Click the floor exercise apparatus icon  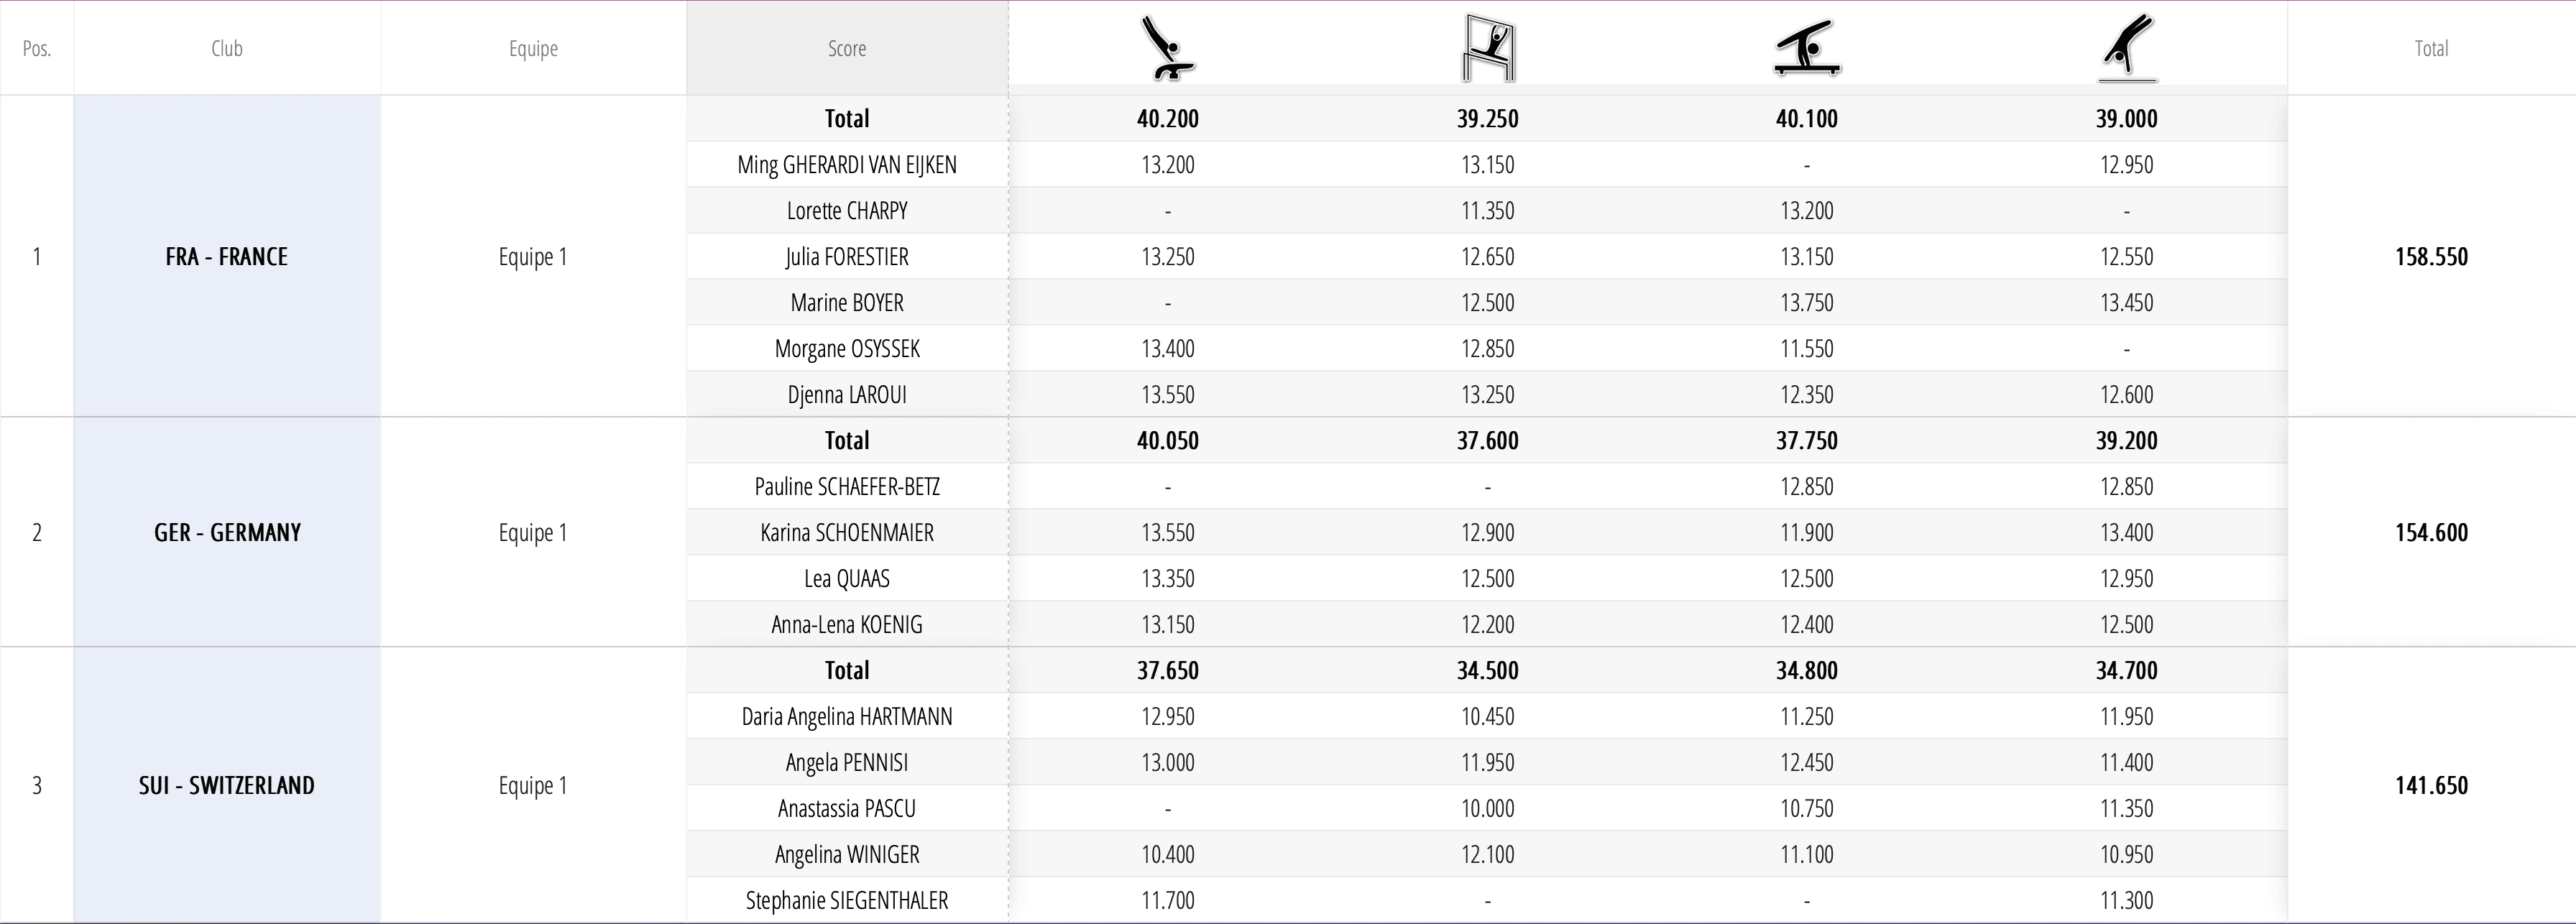2126,48
